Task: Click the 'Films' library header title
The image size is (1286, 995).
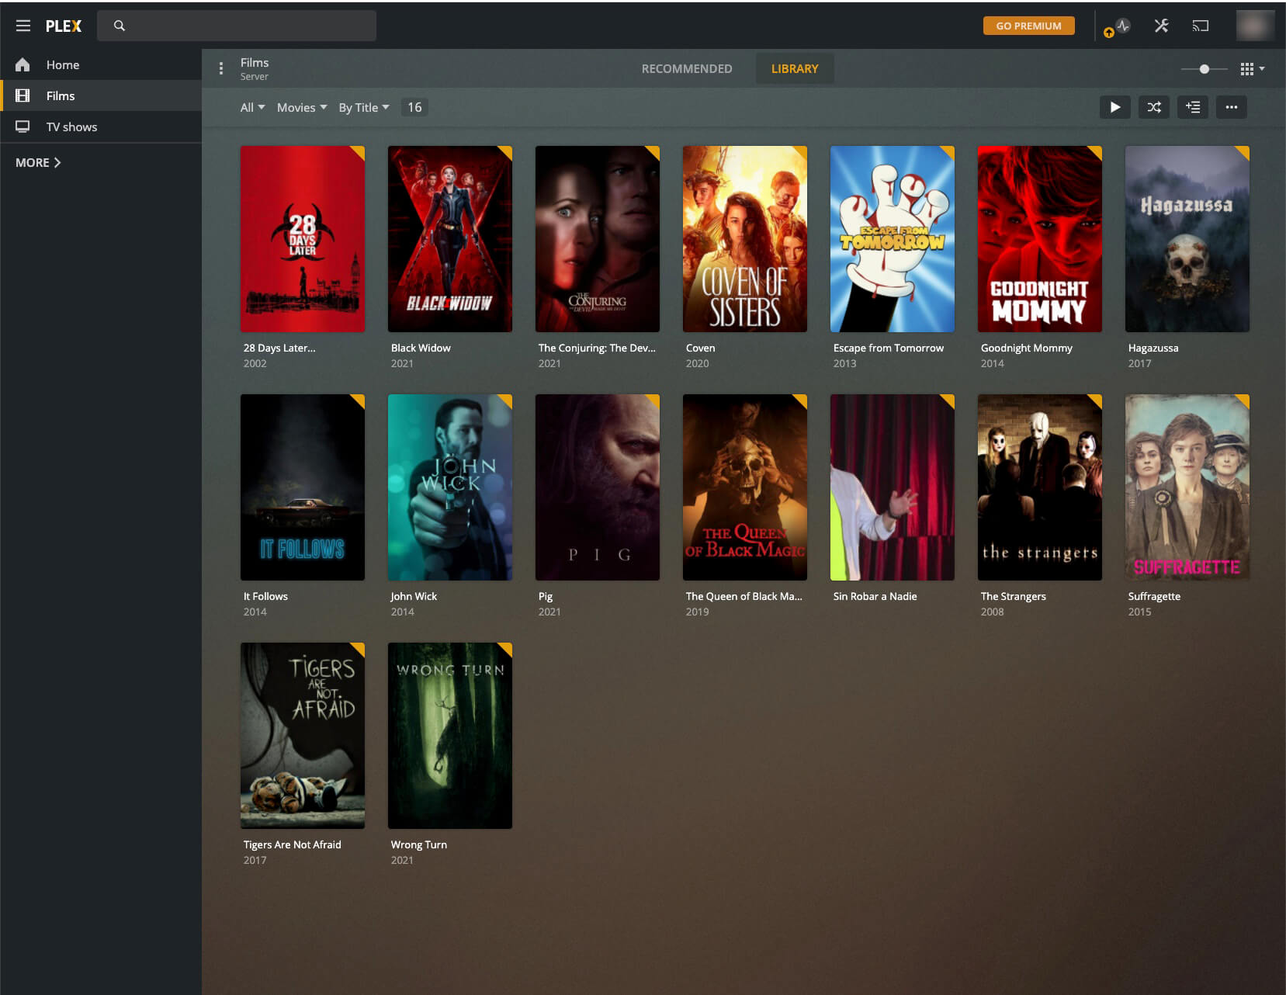Action: pyautogui.click(x=255, y=62)
